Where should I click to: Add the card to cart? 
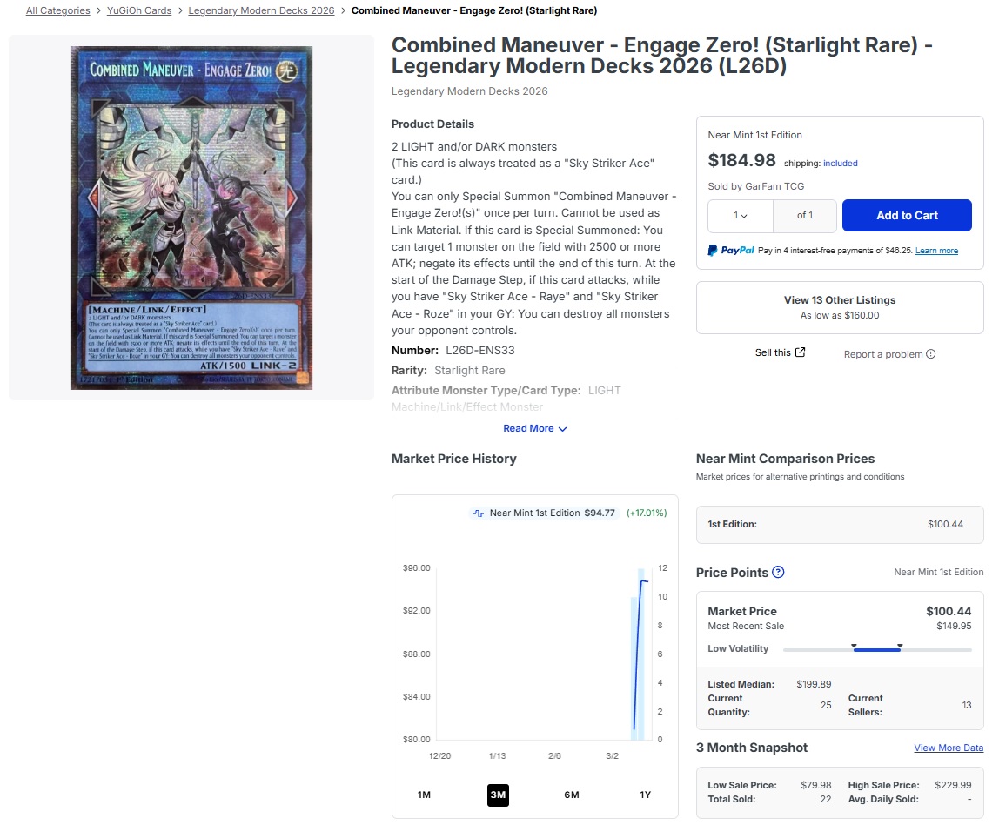click(x=907, y=215)
